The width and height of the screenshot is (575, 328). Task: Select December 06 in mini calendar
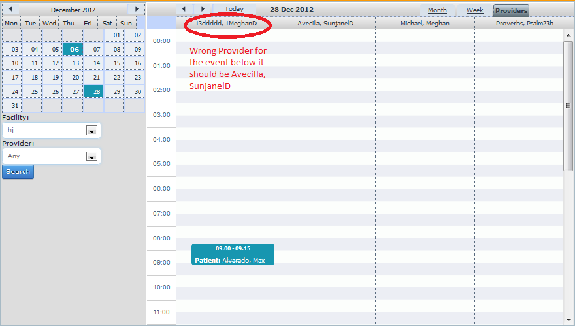point(73,49)
